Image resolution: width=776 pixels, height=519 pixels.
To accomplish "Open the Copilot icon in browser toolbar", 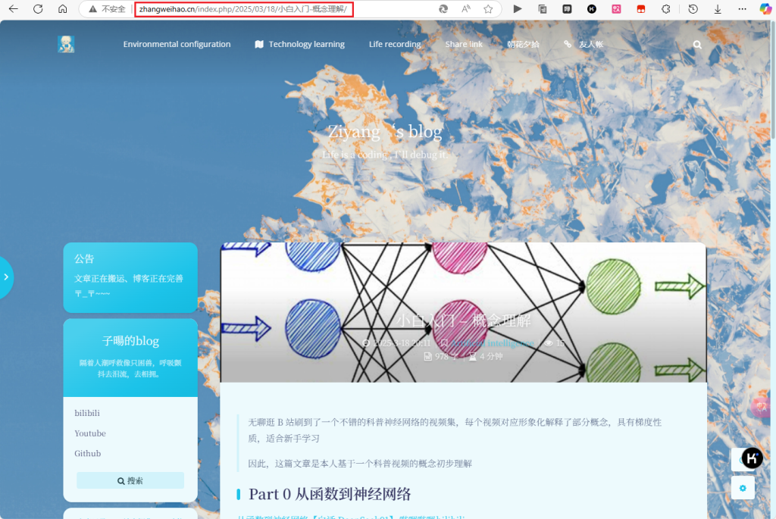I will [x=765, y=9].
